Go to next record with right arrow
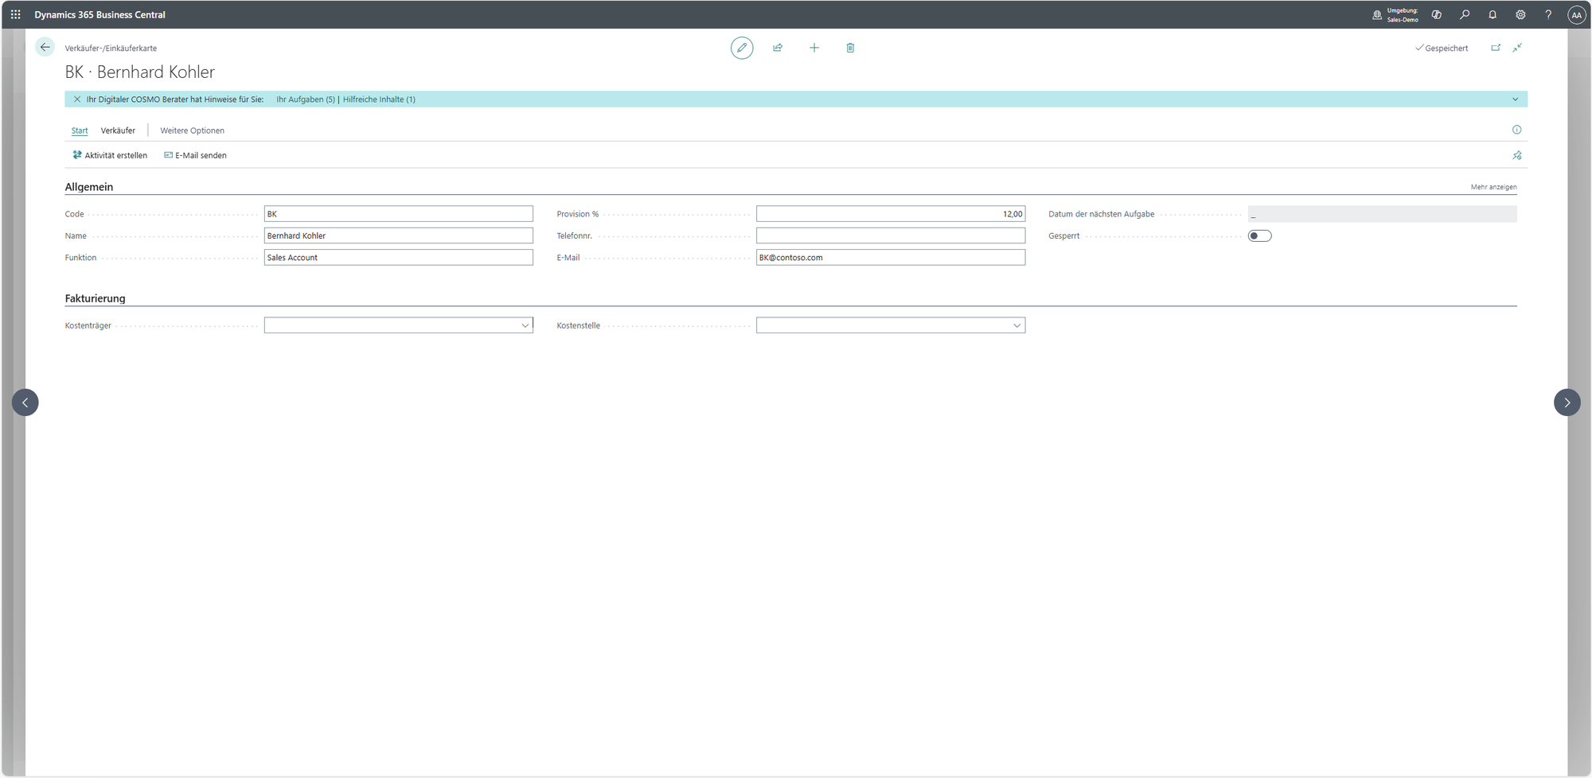1592x778 pixels. click(x=1567, y=403)
